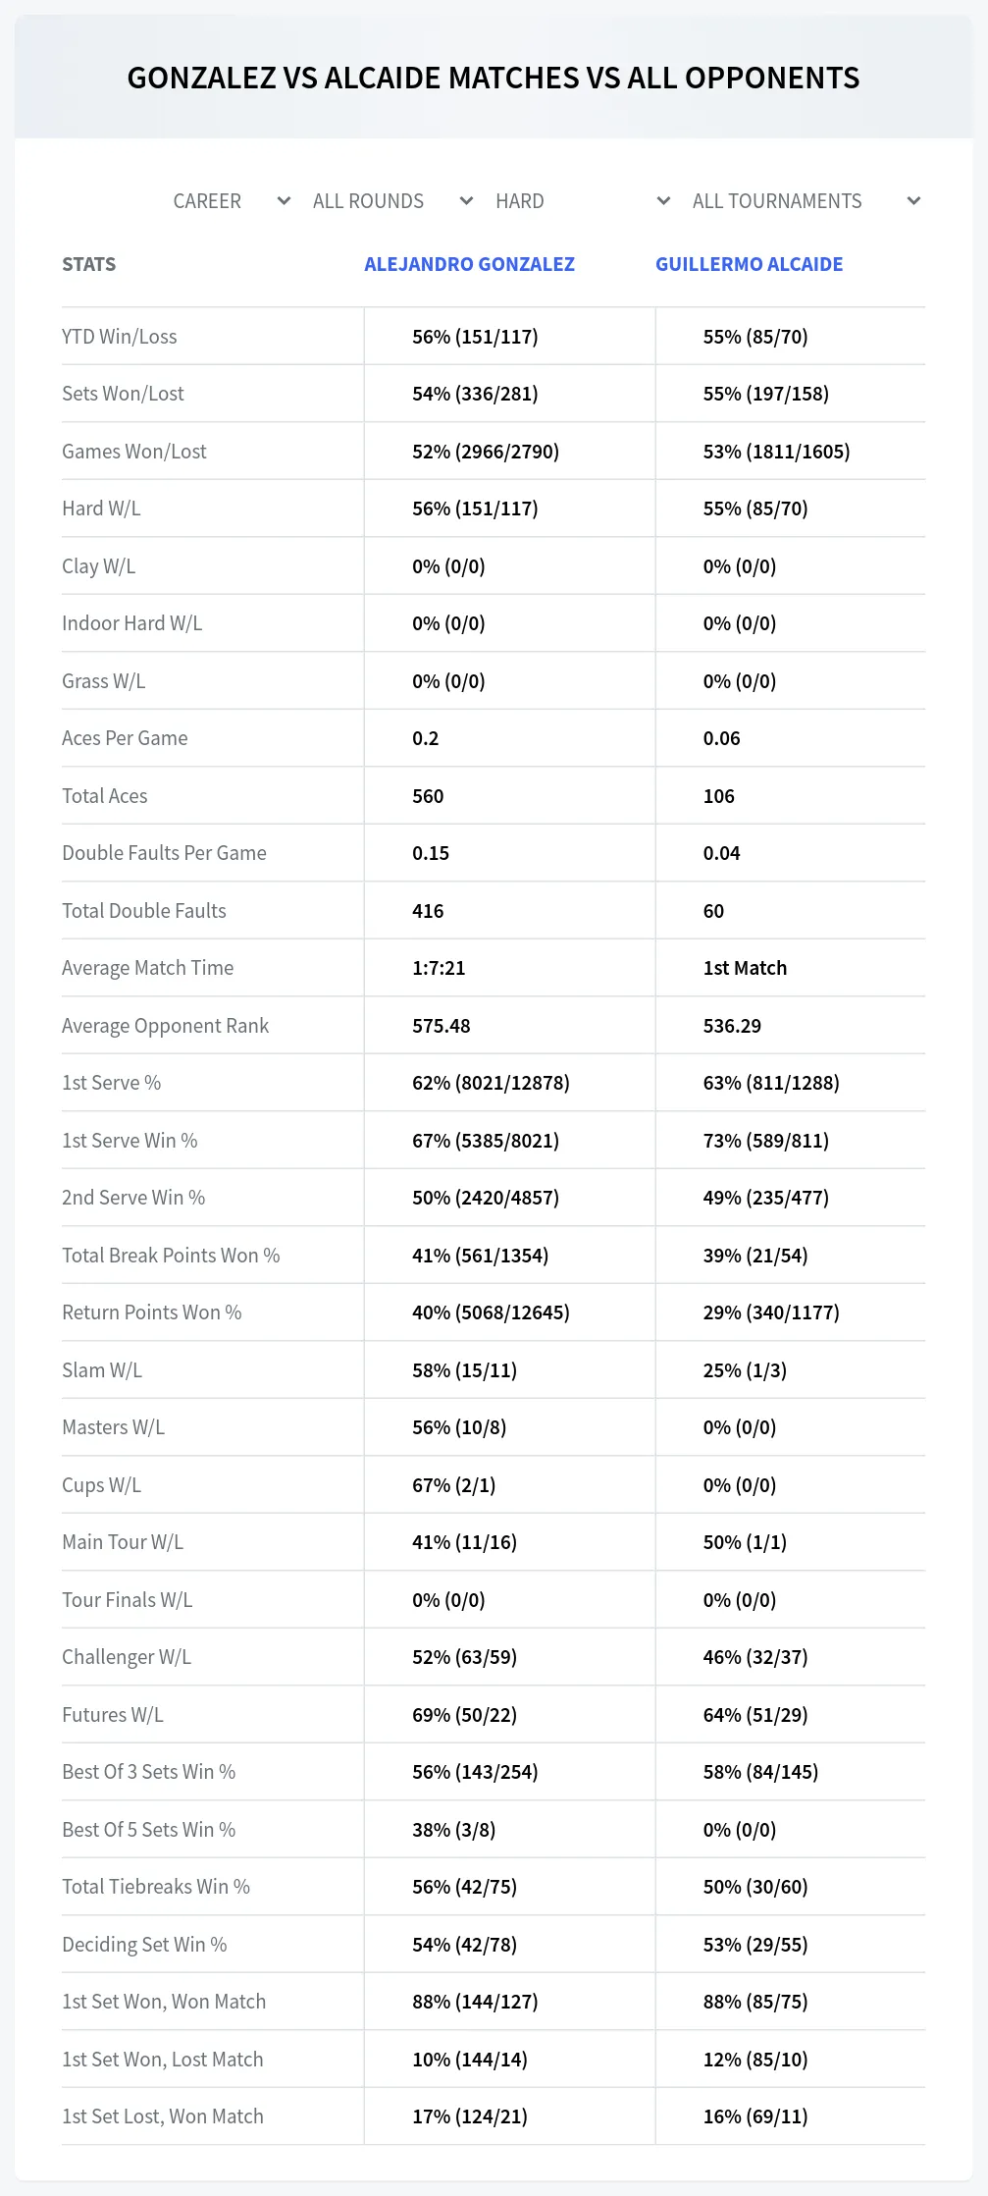Click Alcaide's 1st Match average time cell

pyautogui.click(x=745, y=968)
